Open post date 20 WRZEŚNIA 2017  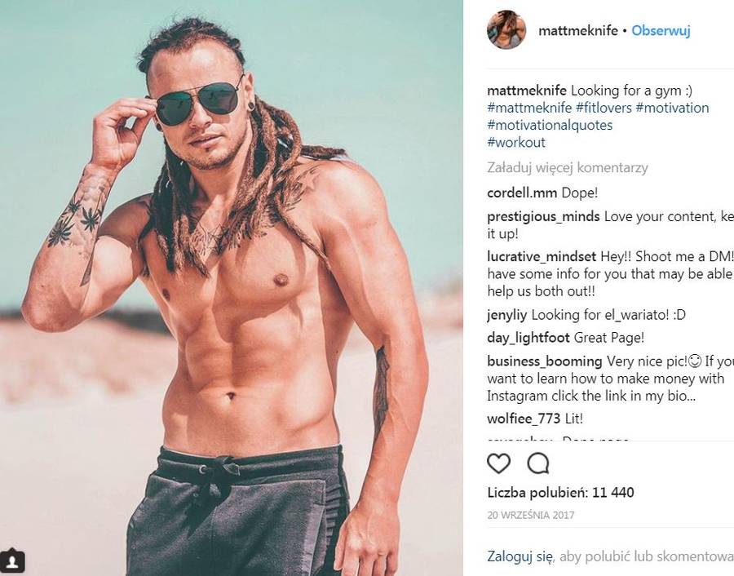tap(531, 515)
